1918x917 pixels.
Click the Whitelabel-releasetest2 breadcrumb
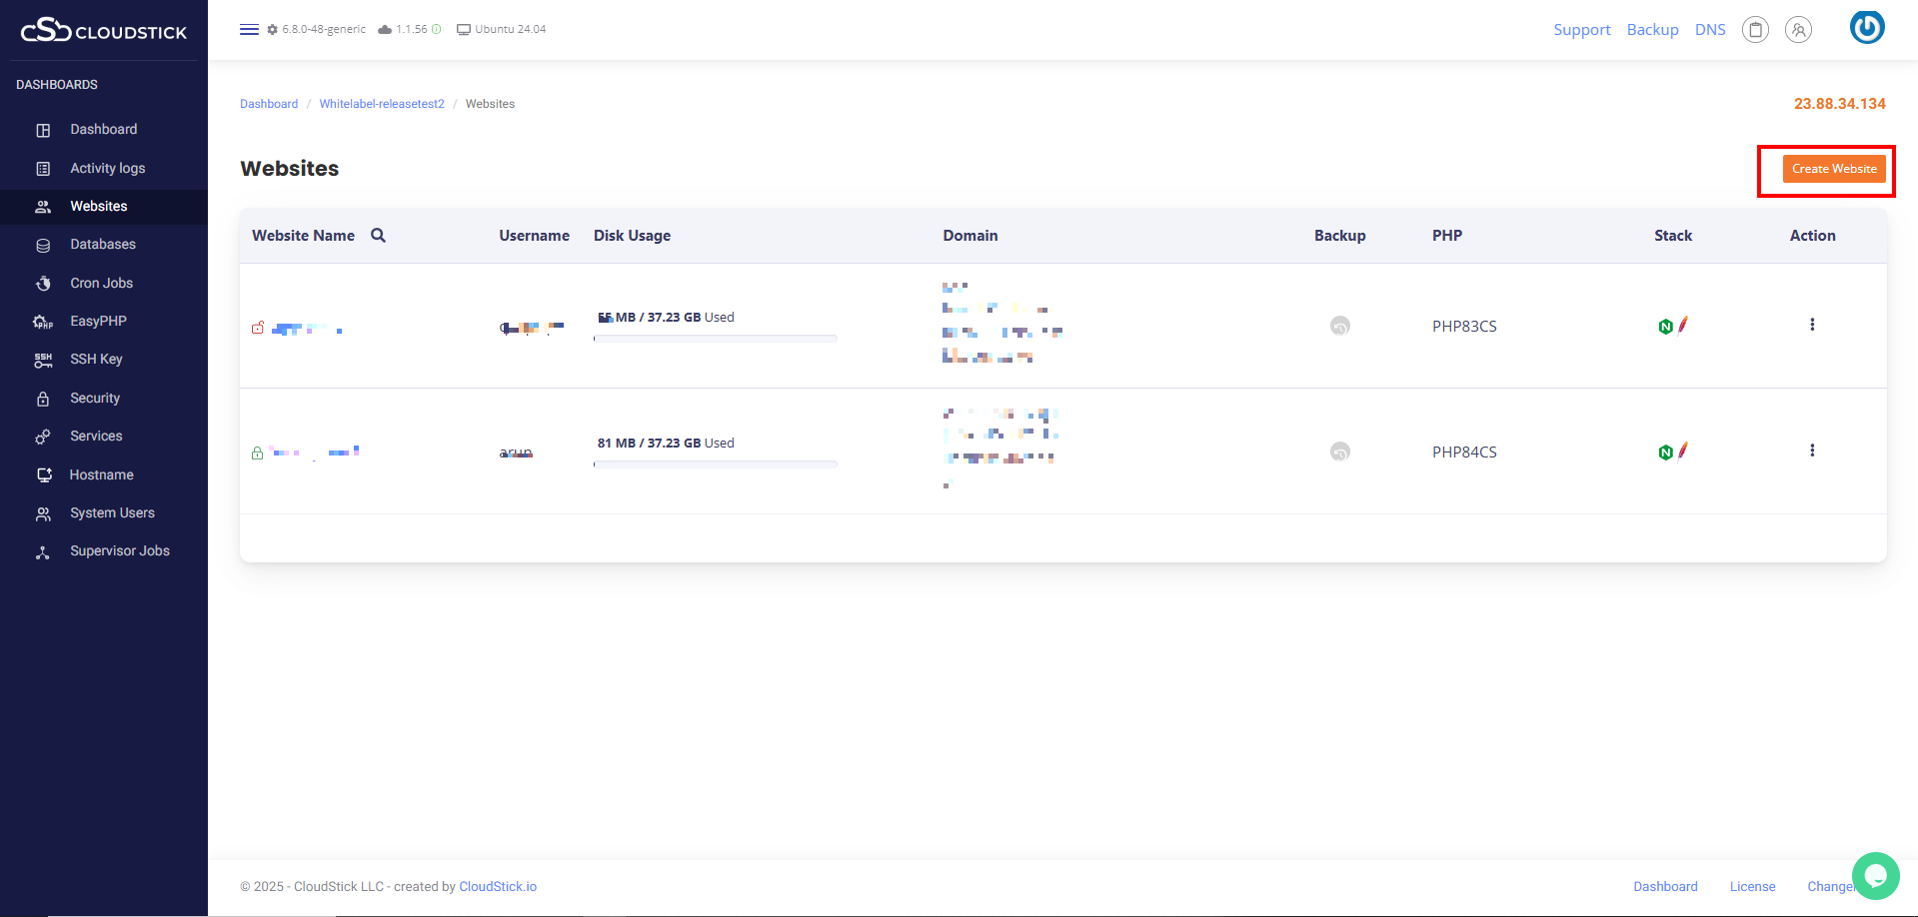click(x=382, y=104)
